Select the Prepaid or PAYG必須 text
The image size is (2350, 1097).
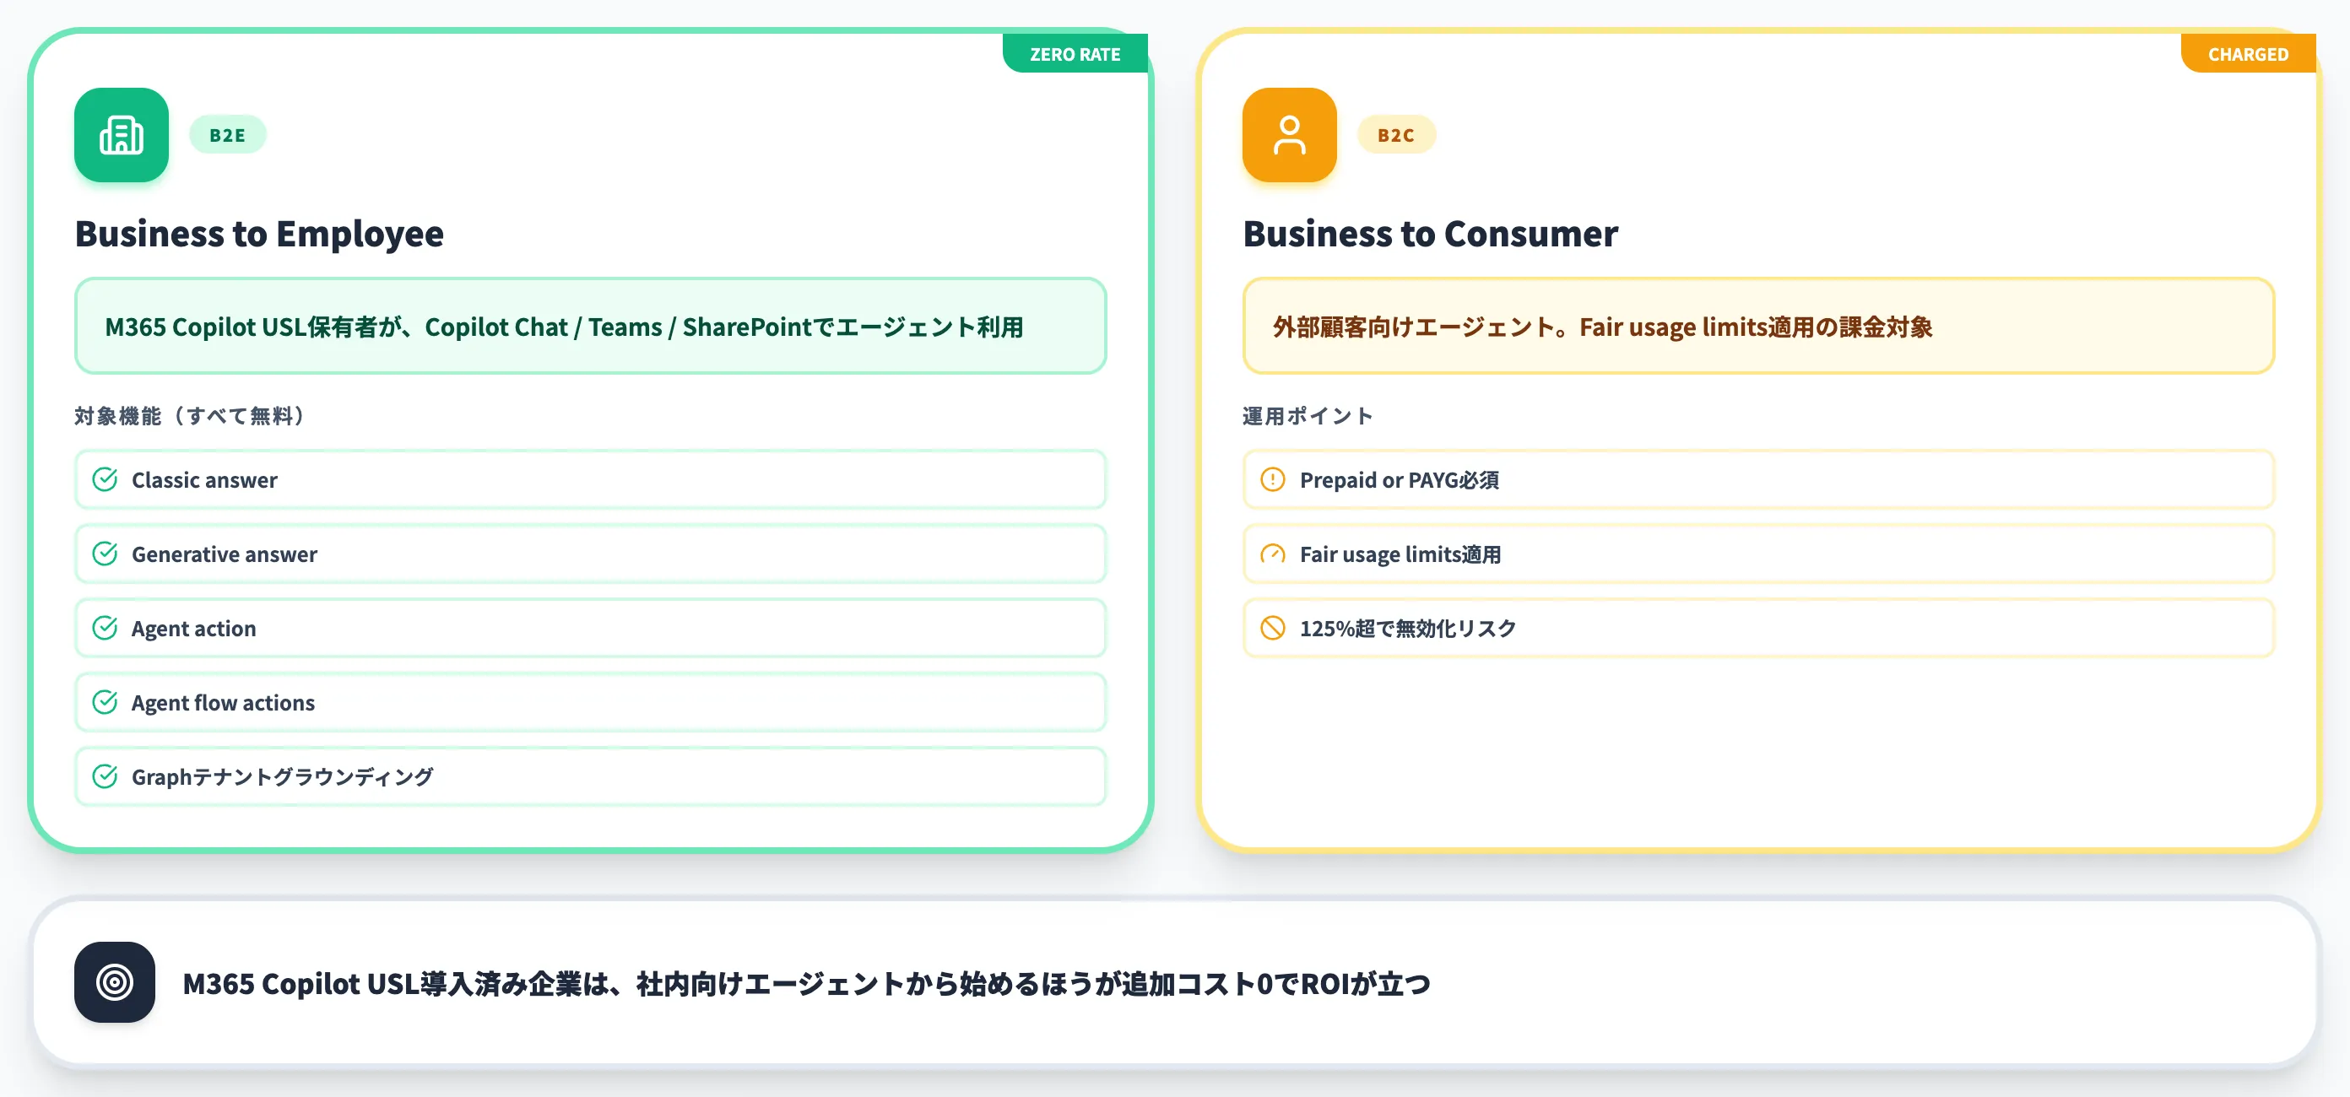pyautogui.click(x=1400, y=480)
